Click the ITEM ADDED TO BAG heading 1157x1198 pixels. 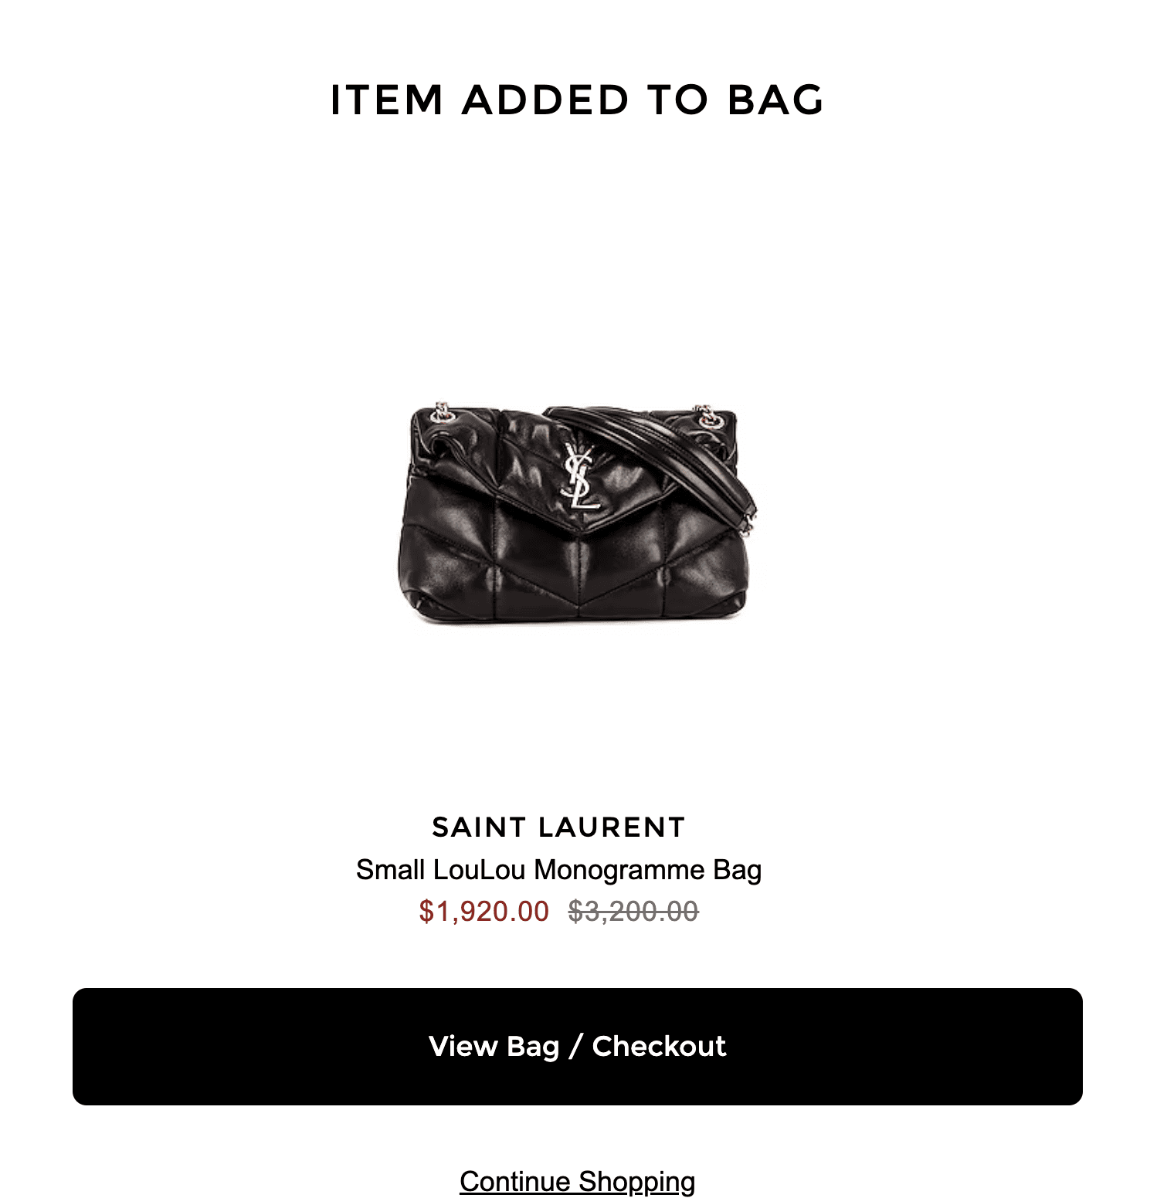[x=577, y=100]
